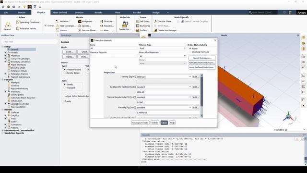Image resolution: width=307 pixels, height=173 pixels.
Task: Toggle the Energy checkbox
Action: tap(46, 25)
